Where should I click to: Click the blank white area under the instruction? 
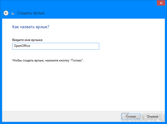point(80,85)
